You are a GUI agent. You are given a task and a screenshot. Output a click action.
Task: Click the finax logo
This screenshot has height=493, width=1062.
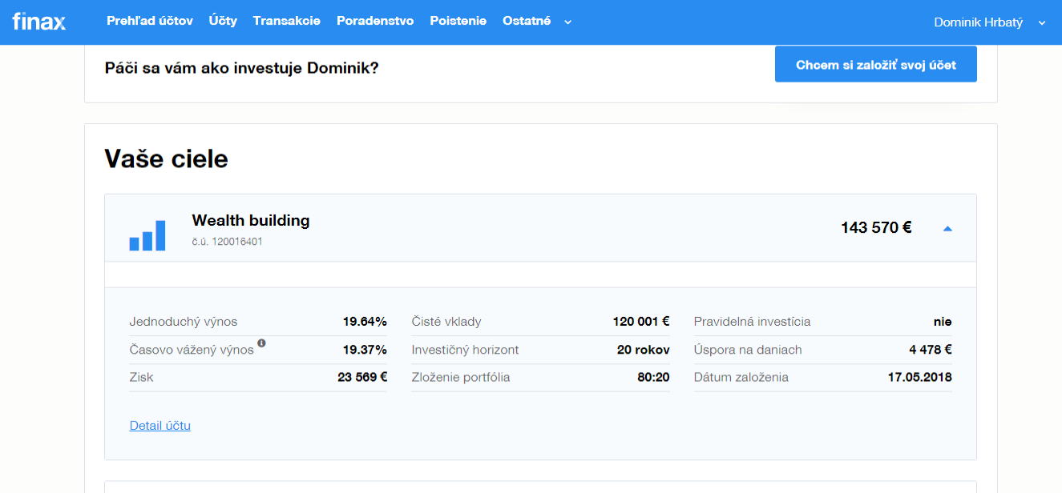(38, 22)
